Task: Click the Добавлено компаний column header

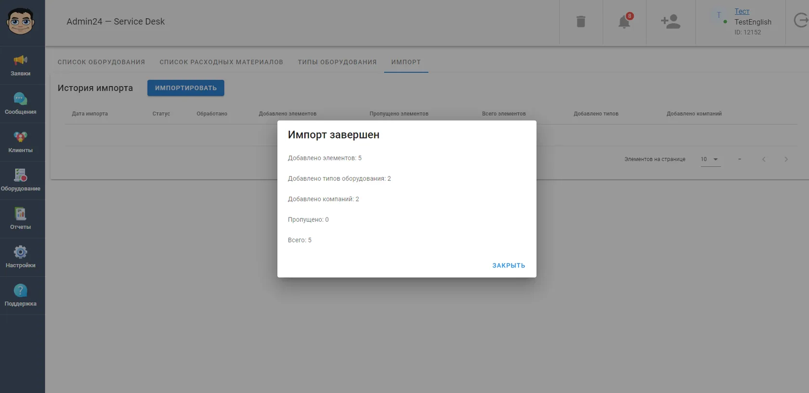Action: pyautogui.click(x=694, y=114)
